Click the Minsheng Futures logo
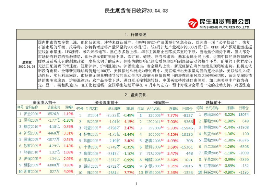The height and width of the screenshot is (193, 273). [x=219, y=23]
